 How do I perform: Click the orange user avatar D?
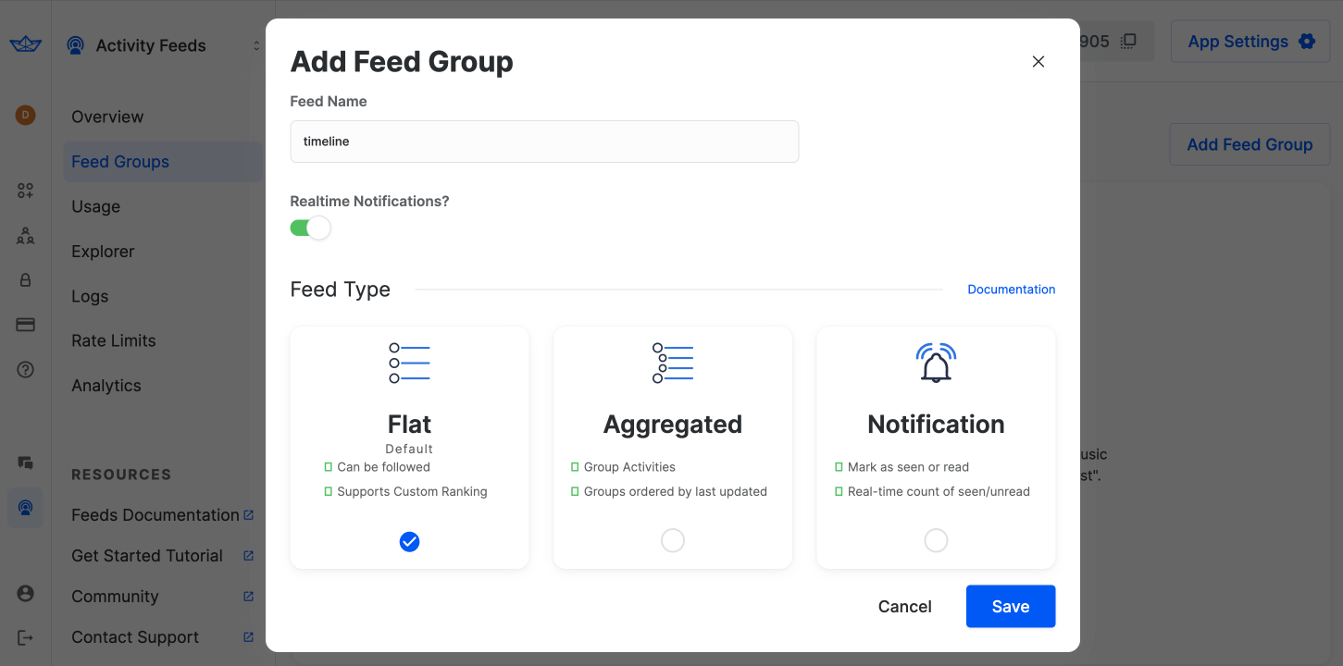pos(26,116)
